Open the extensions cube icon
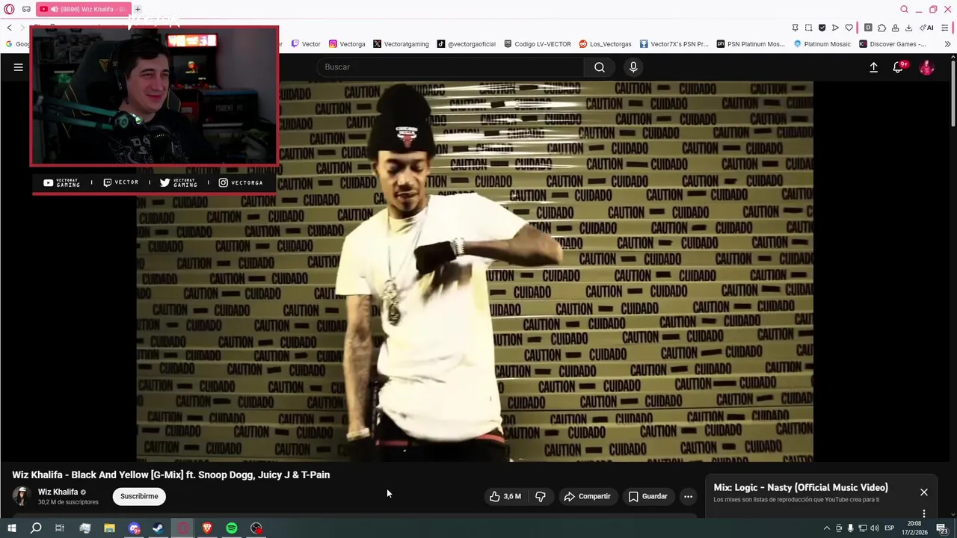The width and height of the screenshot is (957, 538). tap(881, 28)
